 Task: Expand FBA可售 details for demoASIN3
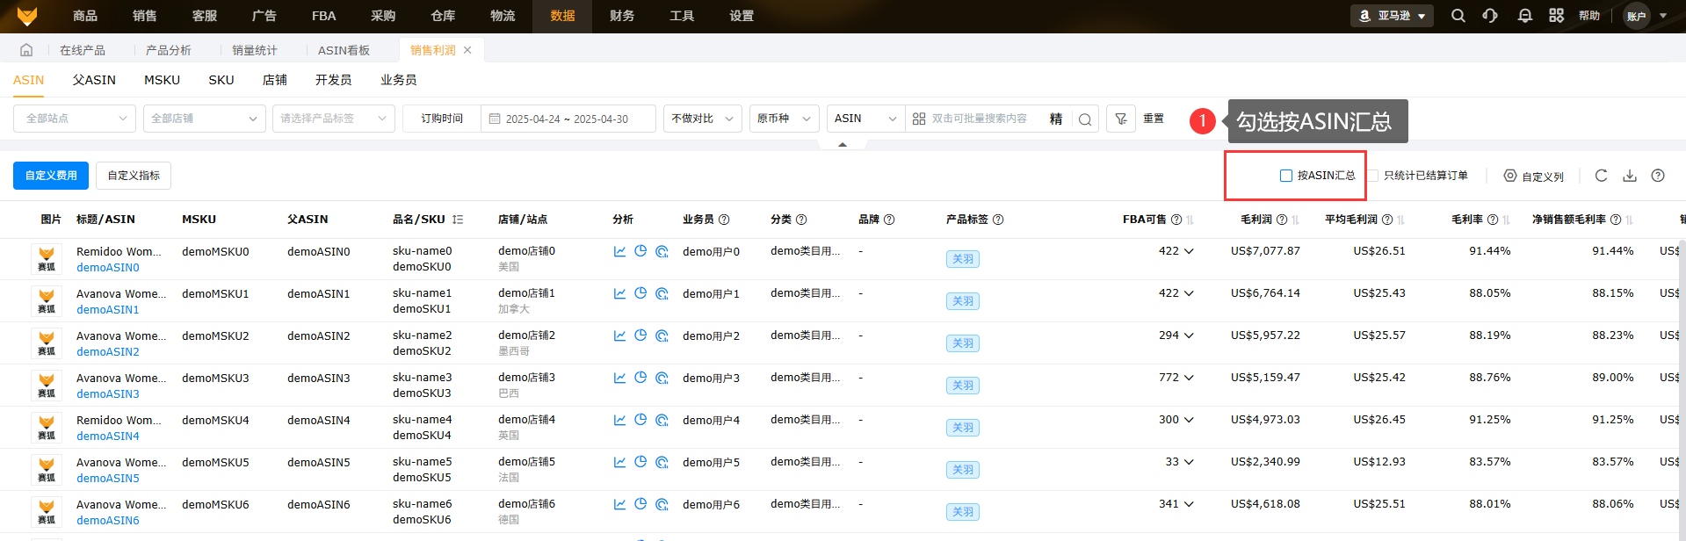pyautogui.click(x=1189, y=378)
